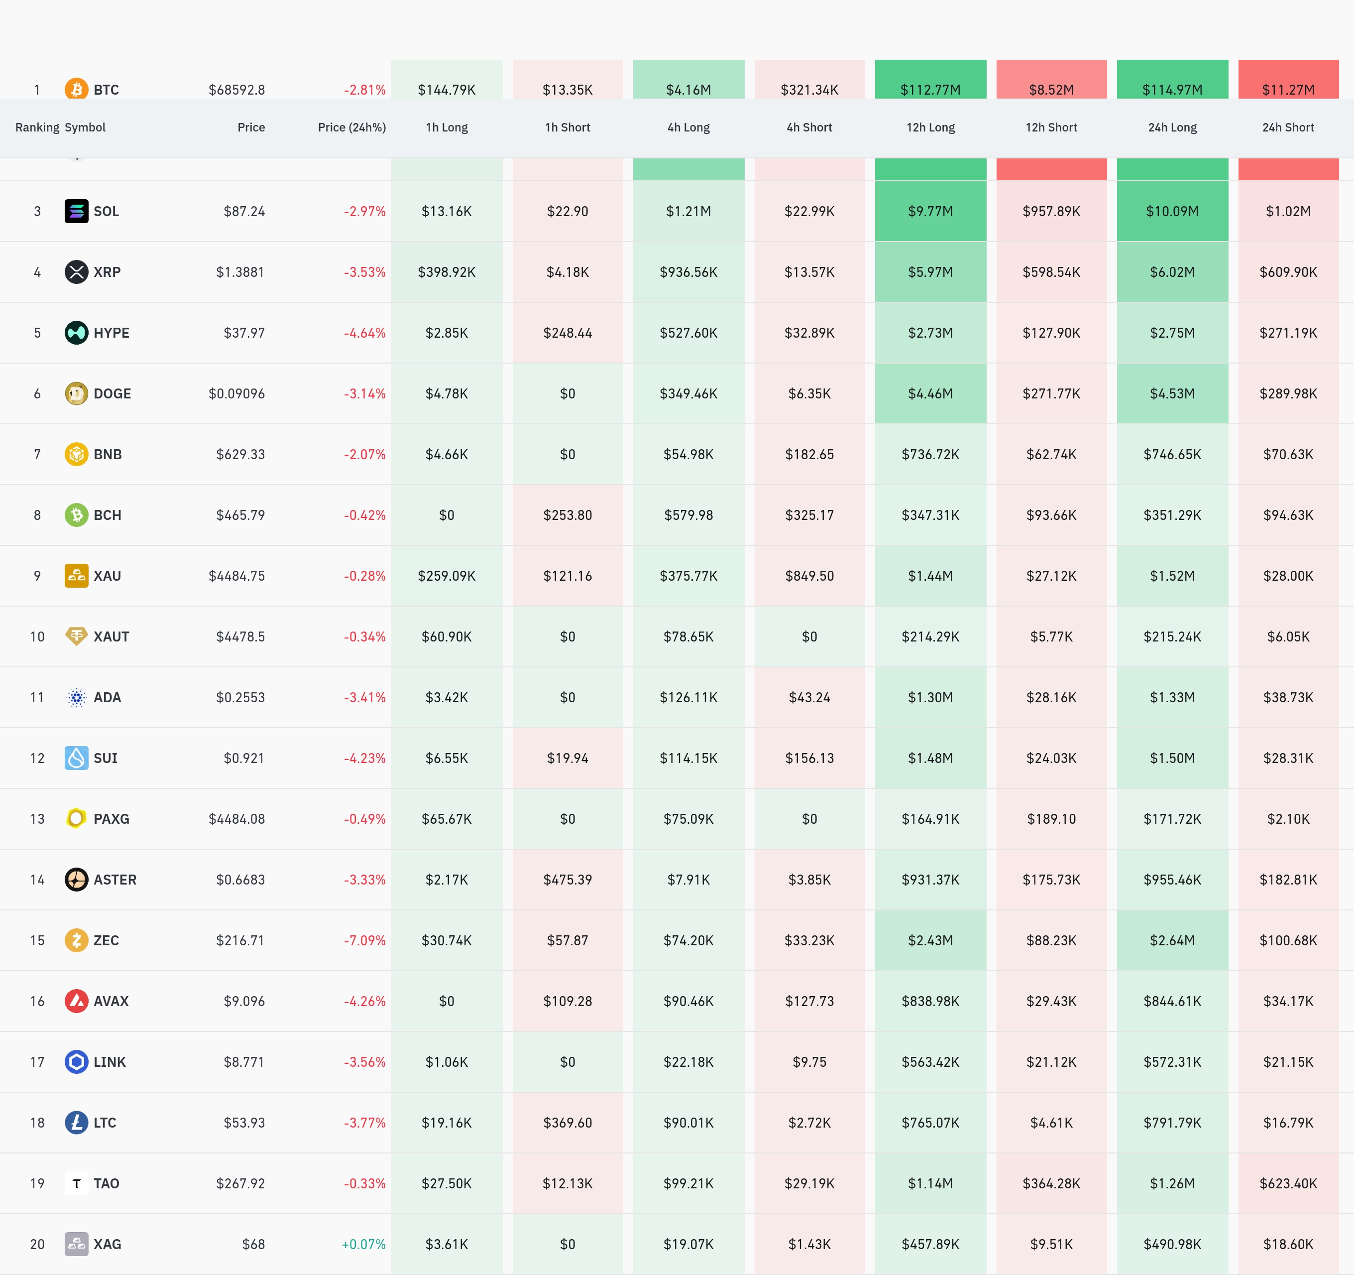This screenshot has height=1275, width=1354.
Task: Open the PAXG symbol link
Action: click(111, 819)
